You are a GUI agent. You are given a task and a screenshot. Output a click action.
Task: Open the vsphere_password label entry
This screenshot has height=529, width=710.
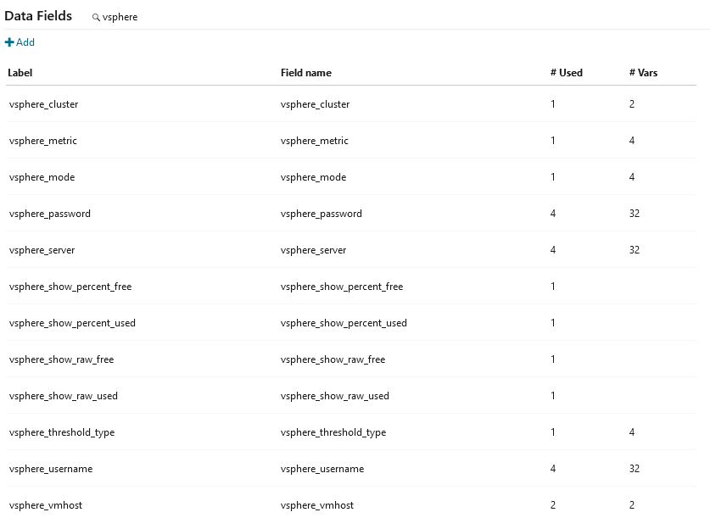tap(50, 214)
